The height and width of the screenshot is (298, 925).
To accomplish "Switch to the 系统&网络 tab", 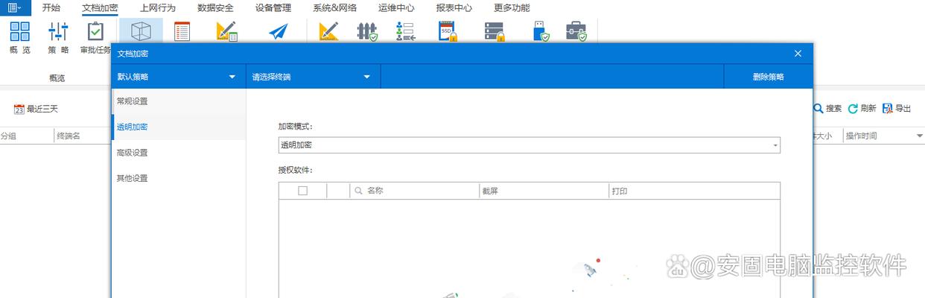I will coord(334,7).
